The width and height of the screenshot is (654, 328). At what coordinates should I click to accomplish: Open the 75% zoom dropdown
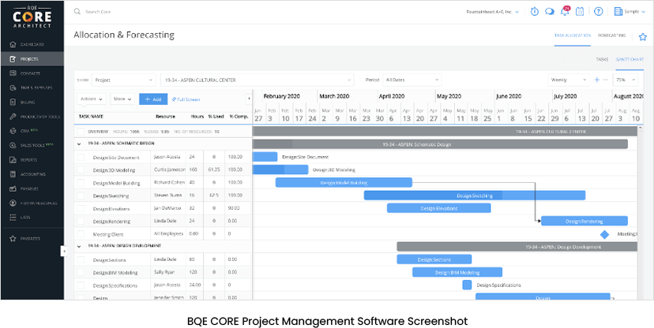[x=626, y=80]
